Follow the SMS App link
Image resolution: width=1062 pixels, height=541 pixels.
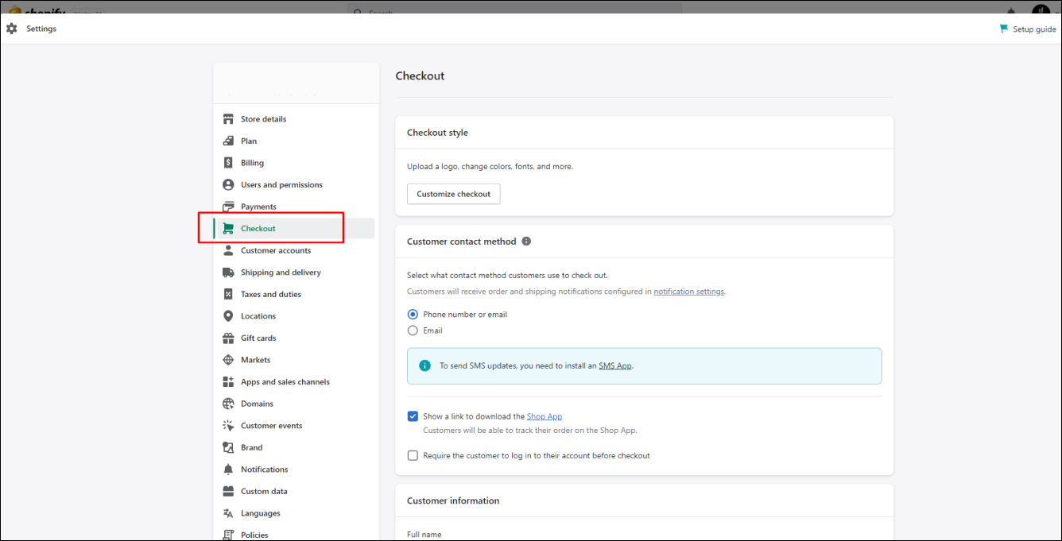[x=615, y=366]
